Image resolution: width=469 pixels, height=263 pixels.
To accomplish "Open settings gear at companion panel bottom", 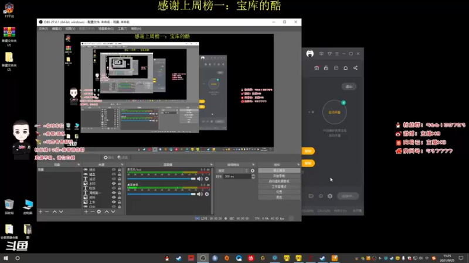I will pyautogui.click(x=330, y=196).
